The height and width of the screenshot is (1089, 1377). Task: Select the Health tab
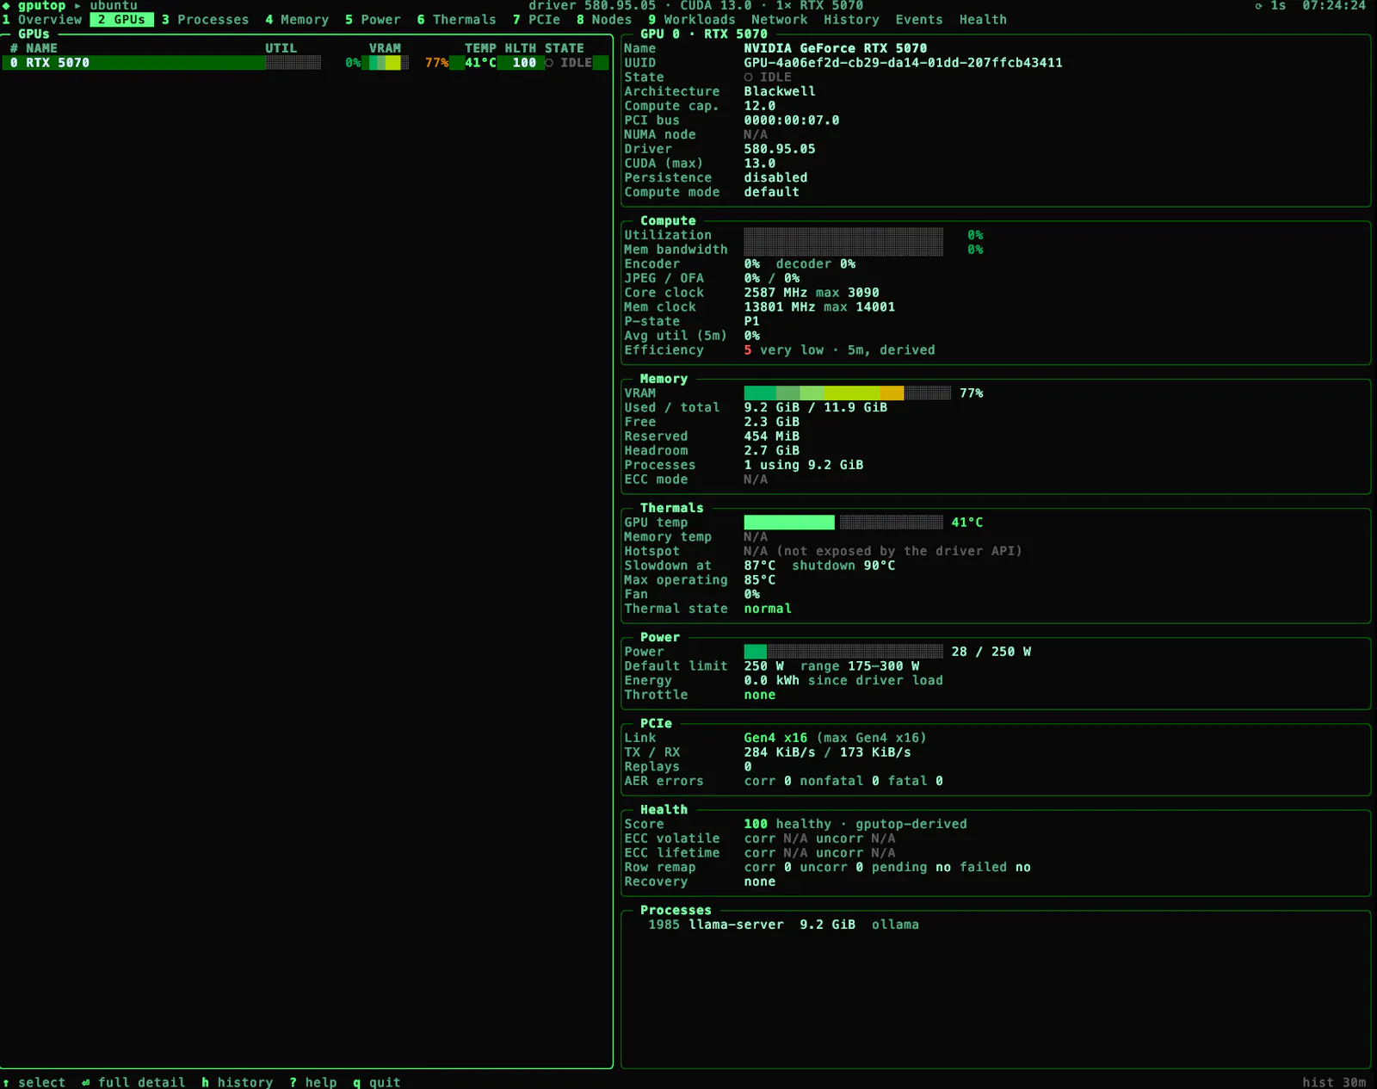pyautogui.click(x=983, y=20)
